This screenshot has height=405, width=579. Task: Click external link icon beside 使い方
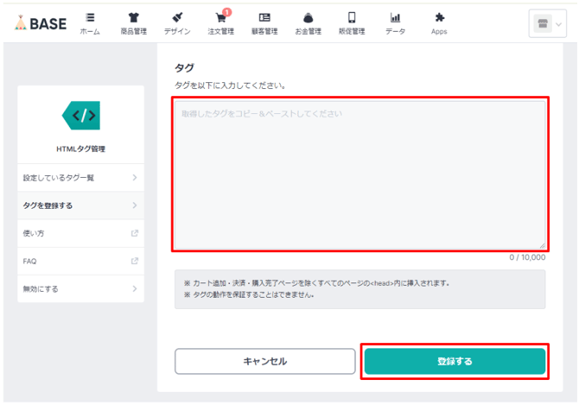(x=135, y=233)
